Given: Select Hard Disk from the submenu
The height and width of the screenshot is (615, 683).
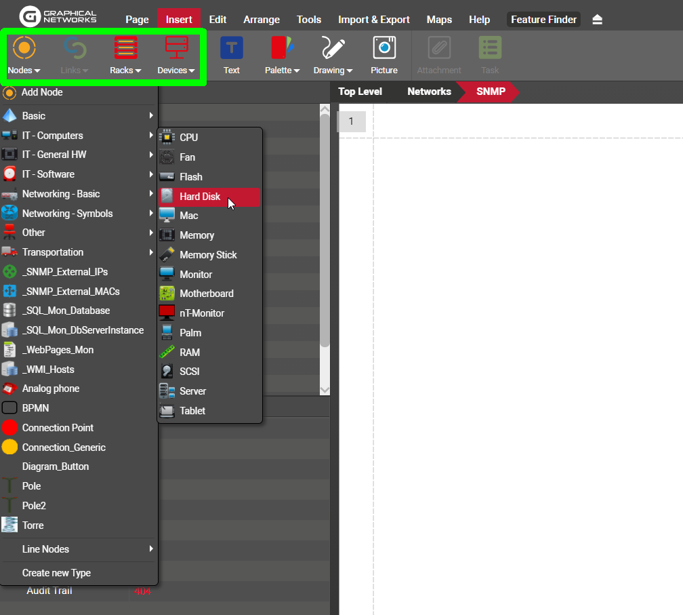Looking at the screenshot, I should click(x=200, y=197).
